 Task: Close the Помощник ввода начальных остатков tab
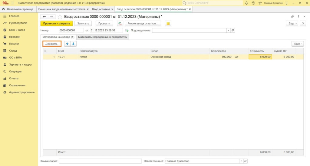(x=87, y=9)
